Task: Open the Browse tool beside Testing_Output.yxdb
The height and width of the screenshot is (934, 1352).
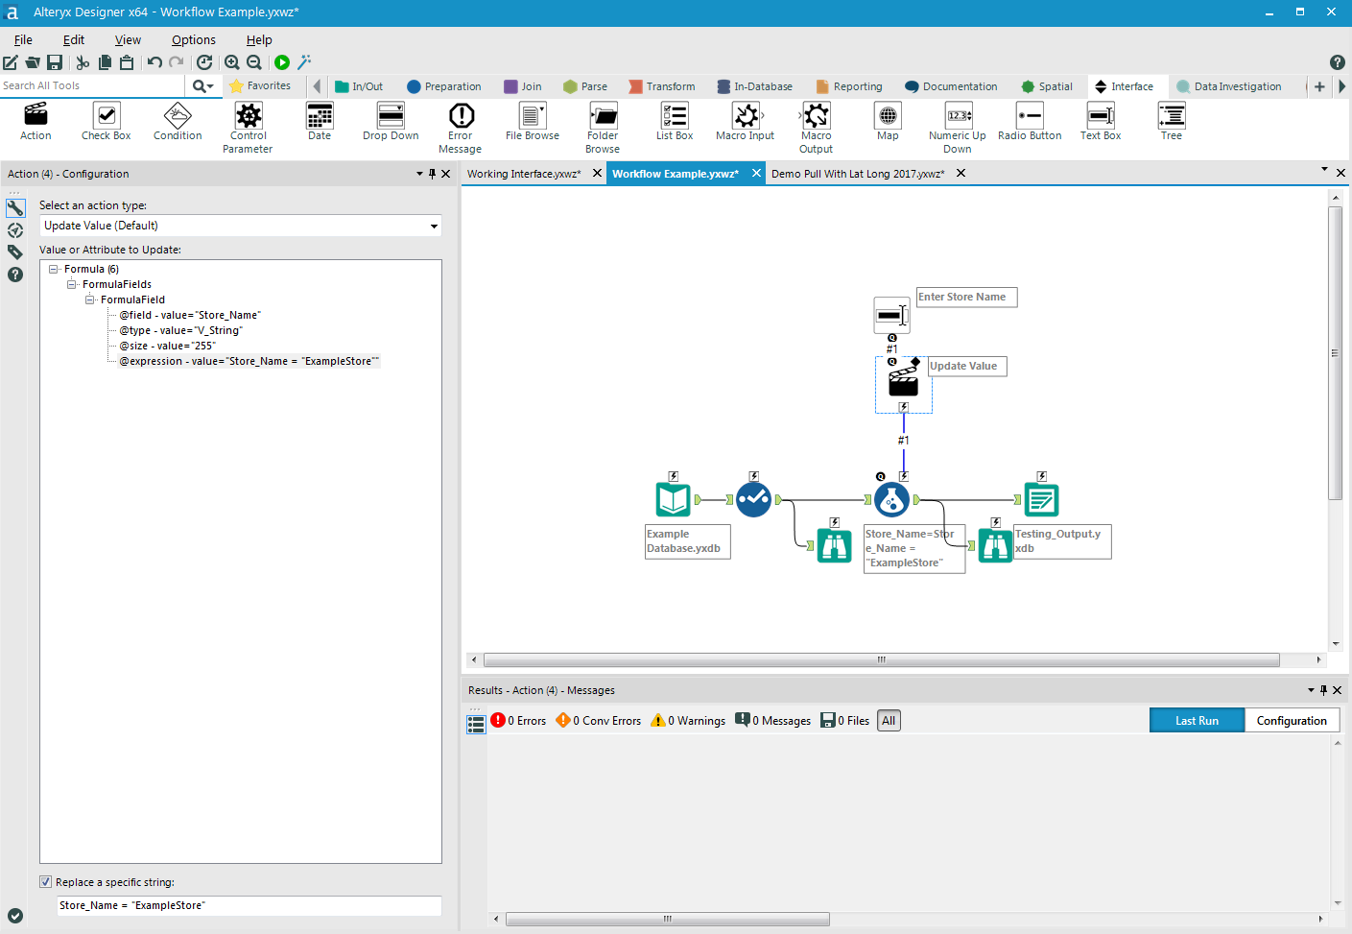Action: pyautogui.click(x=995, y=545)
